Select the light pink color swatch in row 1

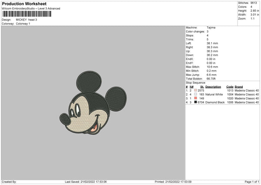(196, 90)
